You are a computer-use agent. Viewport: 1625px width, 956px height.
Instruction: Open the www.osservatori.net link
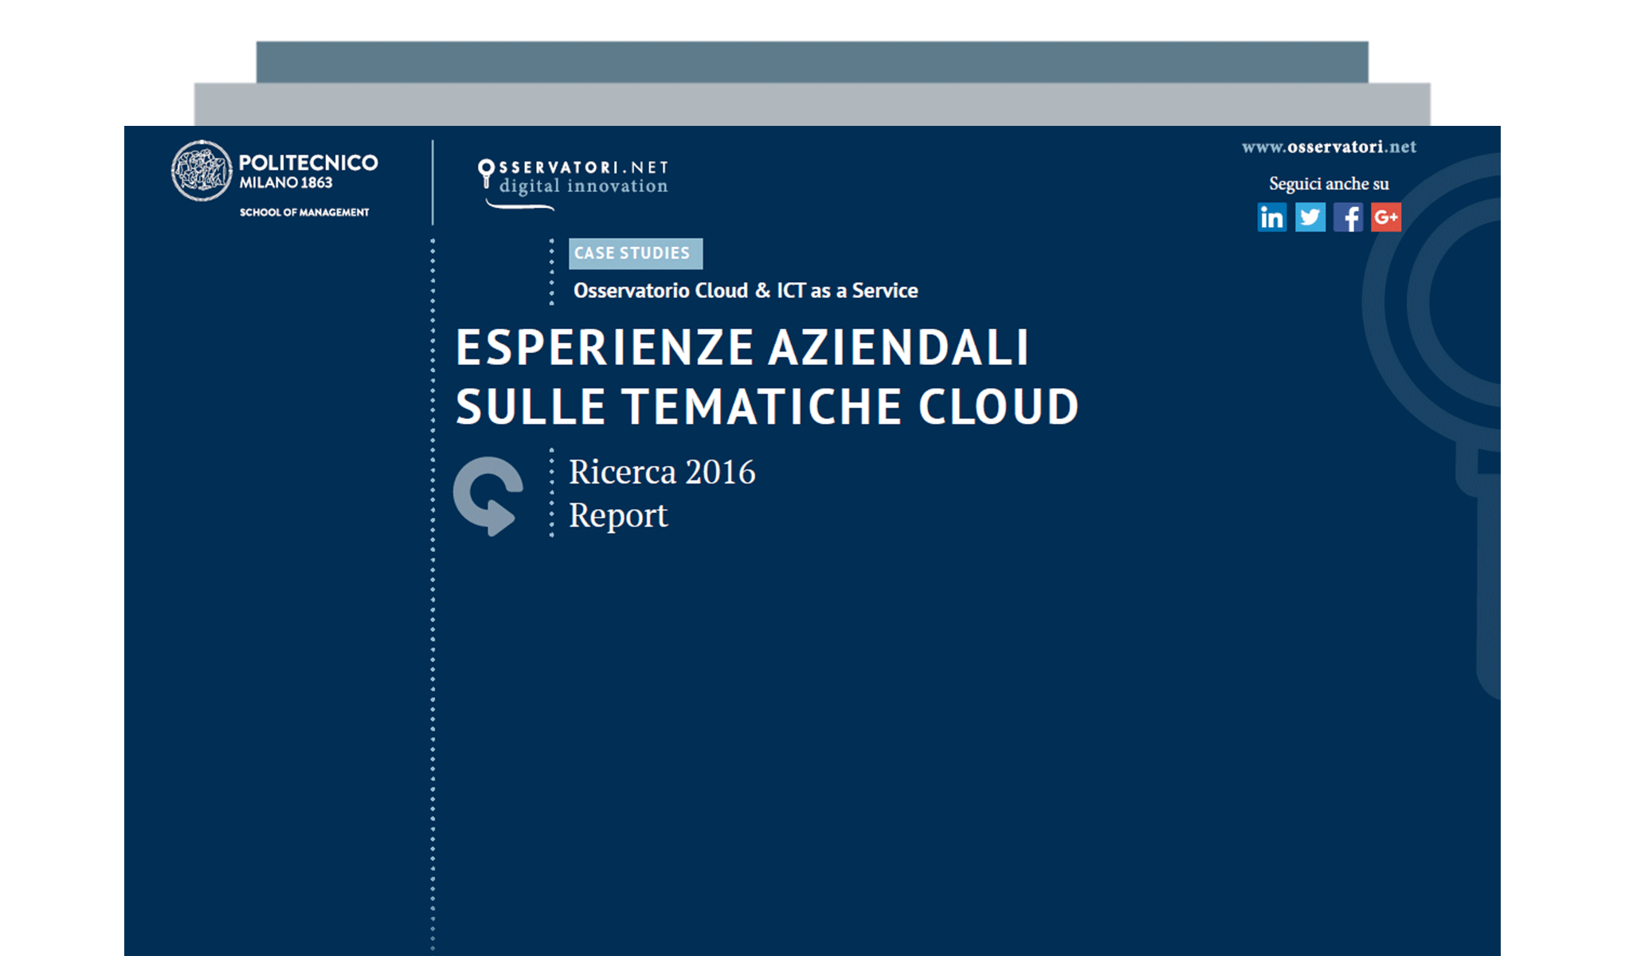coord(1329,147)
